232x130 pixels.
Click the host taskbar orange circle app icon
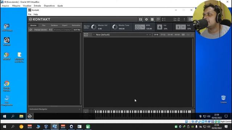[21, 127]
